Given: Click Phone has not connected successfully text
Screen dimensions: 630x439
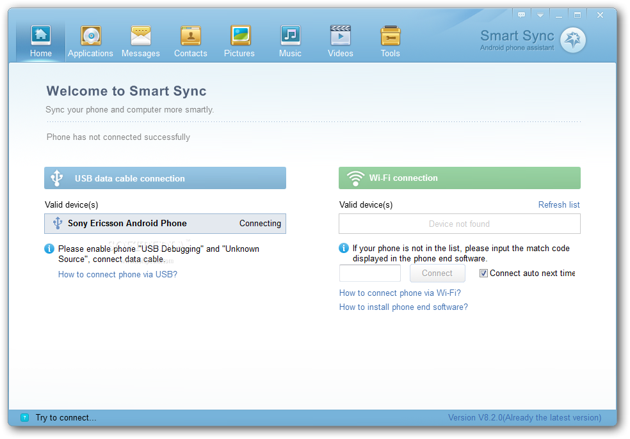Looking at the screenshot, I should pyautogui.click(x=118, y=137).
